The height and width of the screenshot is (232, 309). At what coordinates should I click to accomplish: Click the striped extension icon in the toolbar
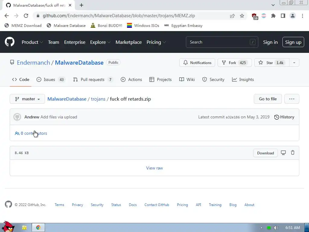click(264, 16)
